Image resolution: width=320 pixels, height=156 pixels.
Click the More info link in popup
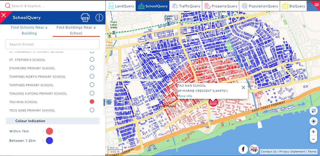point(185,96)
